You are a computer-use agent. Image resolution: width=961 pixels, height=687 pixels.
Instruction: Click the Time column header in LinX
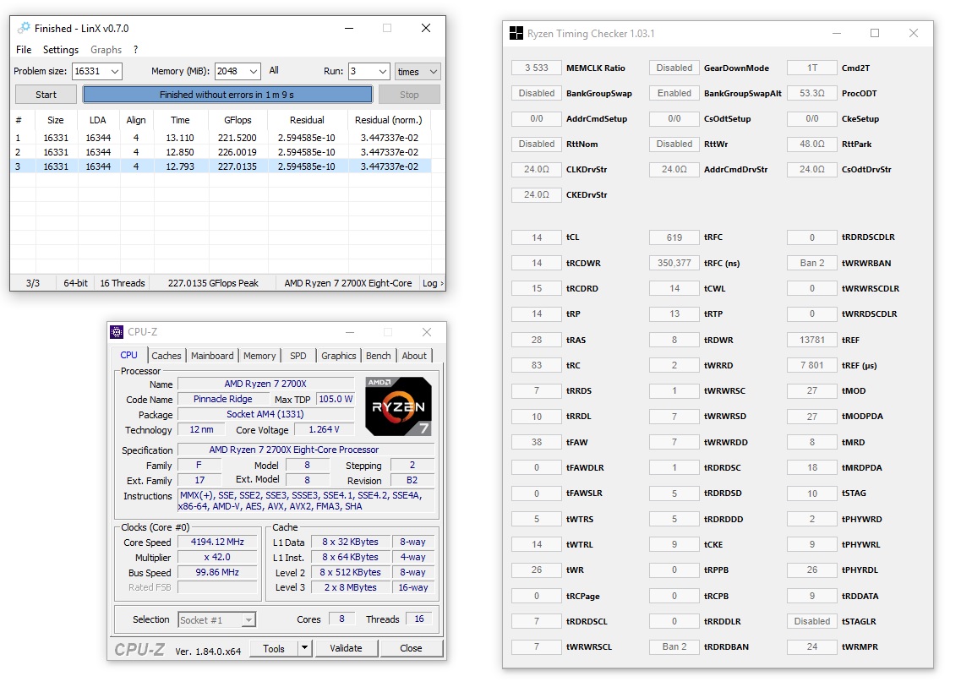(180, 120)
